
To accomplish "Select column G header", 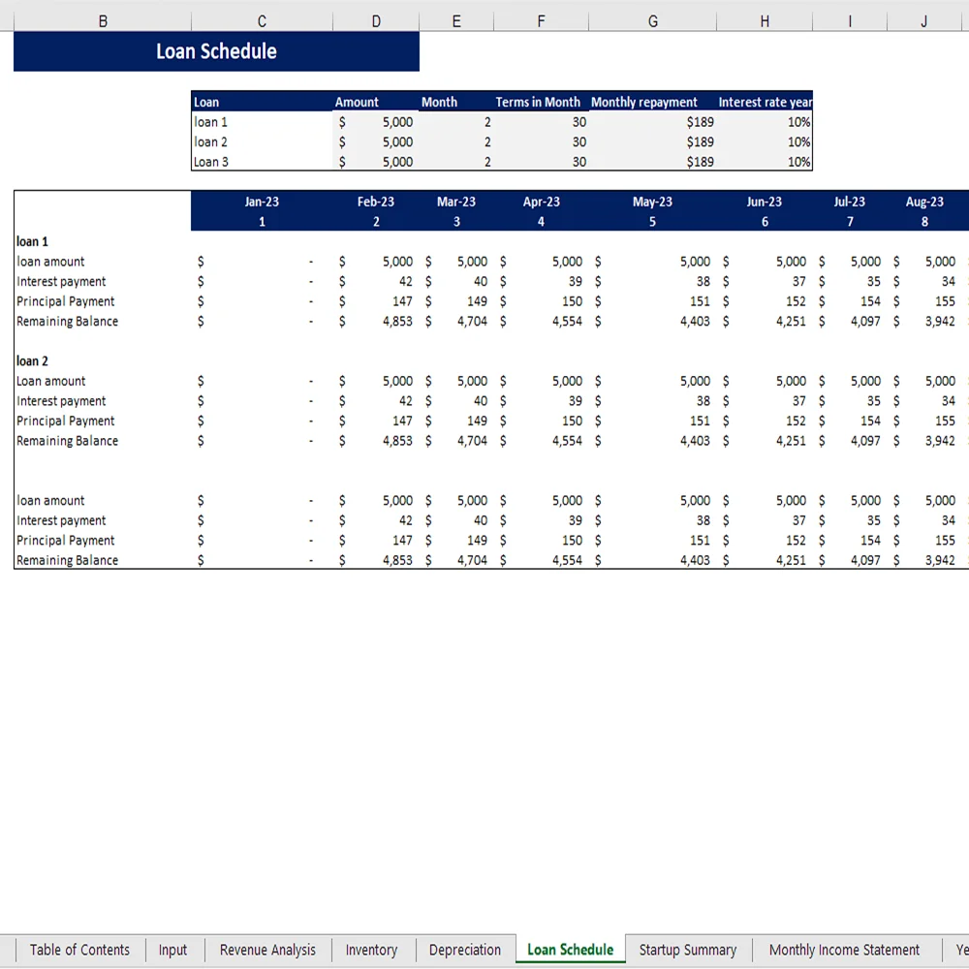I will 652,21.
